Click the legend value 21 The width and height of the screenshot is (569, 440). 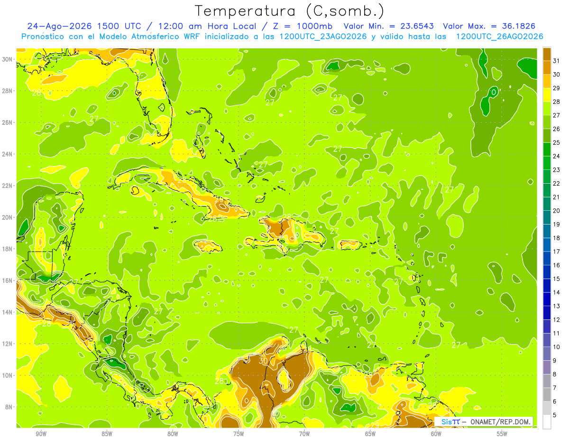[x=556, y=197]
